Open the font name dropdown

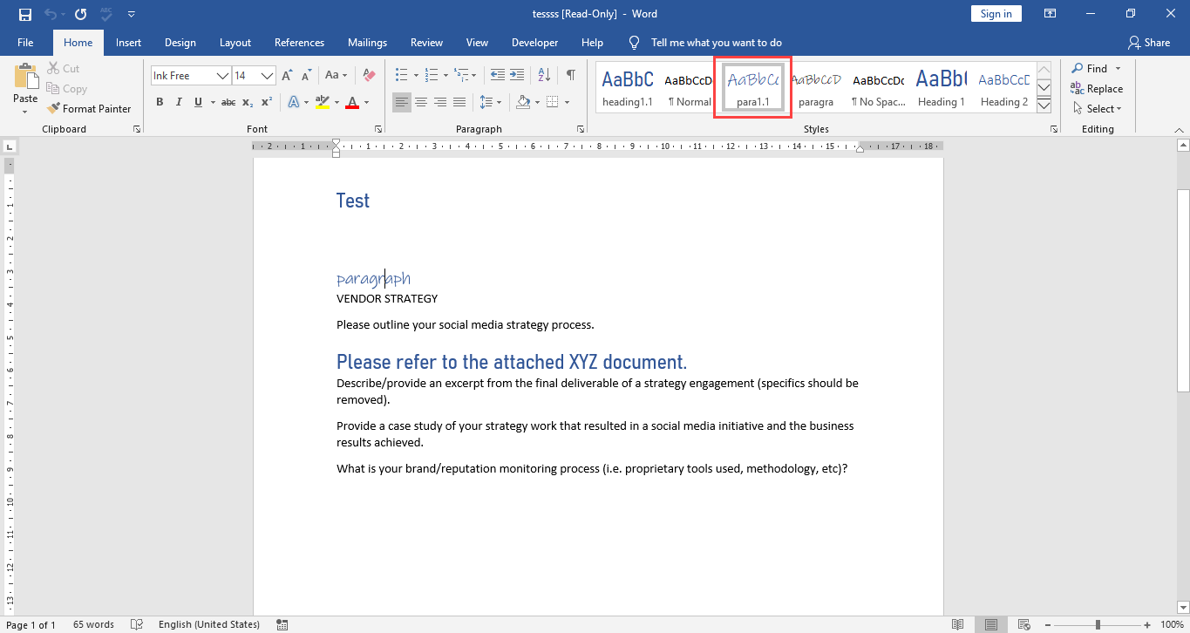pyautogui.click(x=223, y=76)
